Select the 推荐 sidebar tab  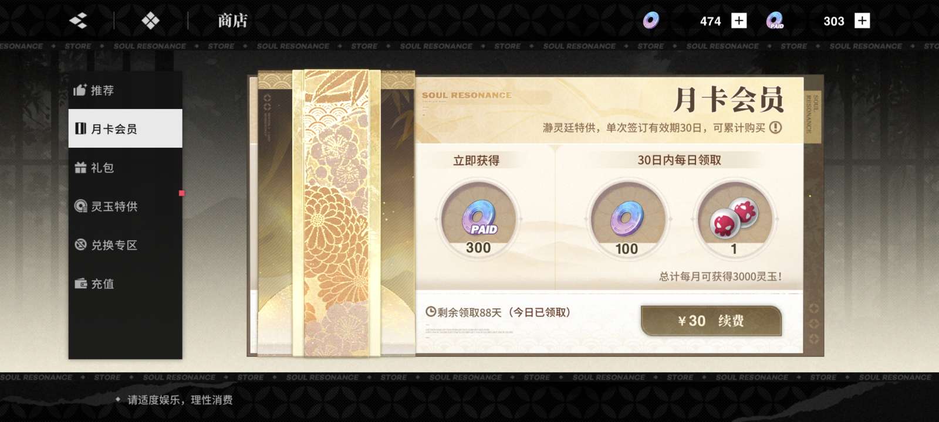tap(125, 90)
